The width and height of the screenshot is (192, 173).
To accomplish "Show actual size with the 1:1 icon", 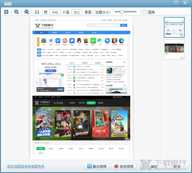I will click(37, 12).
